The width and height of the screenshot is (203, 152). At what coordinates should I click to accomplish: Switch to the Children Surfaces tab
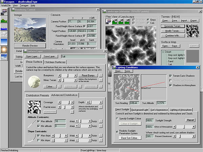(55, 62)
